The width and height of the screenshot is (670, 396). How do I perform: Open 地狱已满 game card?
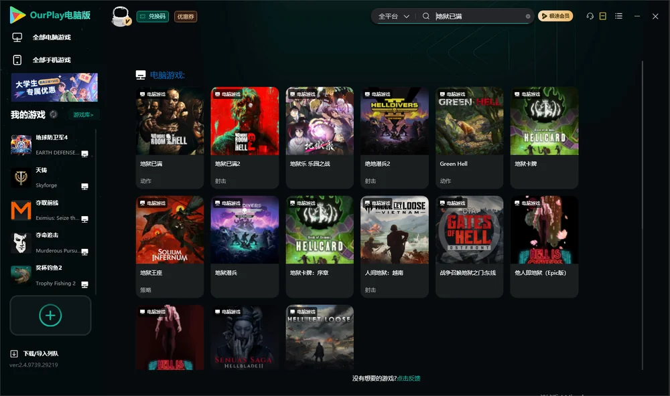(170, 138)
